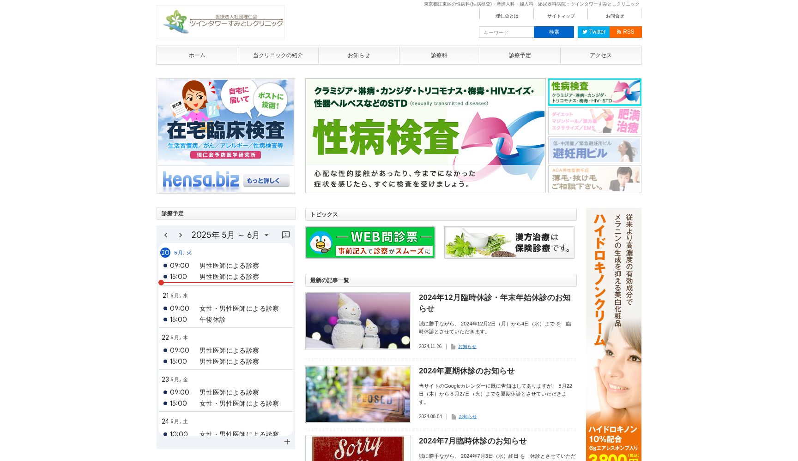Open the 2024年夏期休診のお知らせ article title
Image resolution: width=798 pixels, height=461 pixels.
coord(466,371)
